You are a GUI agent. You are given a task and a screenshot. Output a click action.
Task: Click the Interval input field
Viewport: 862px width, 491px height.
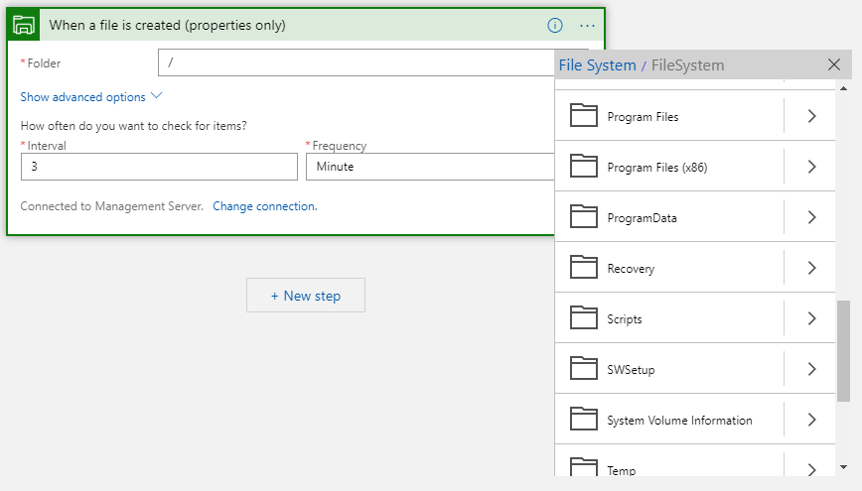pyautogui.click(x=160, y=167)
